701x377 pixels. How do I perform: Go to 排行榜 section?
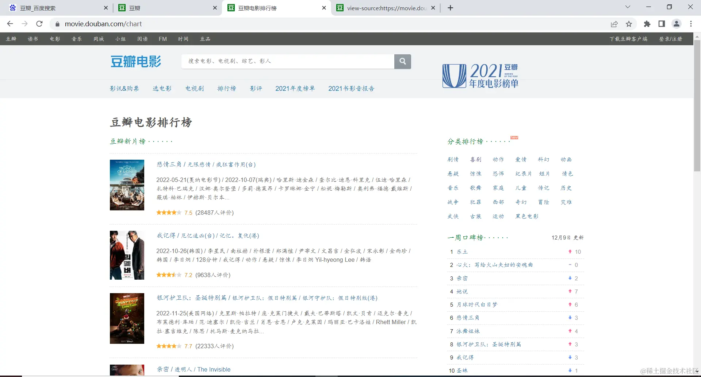(227, 89)
